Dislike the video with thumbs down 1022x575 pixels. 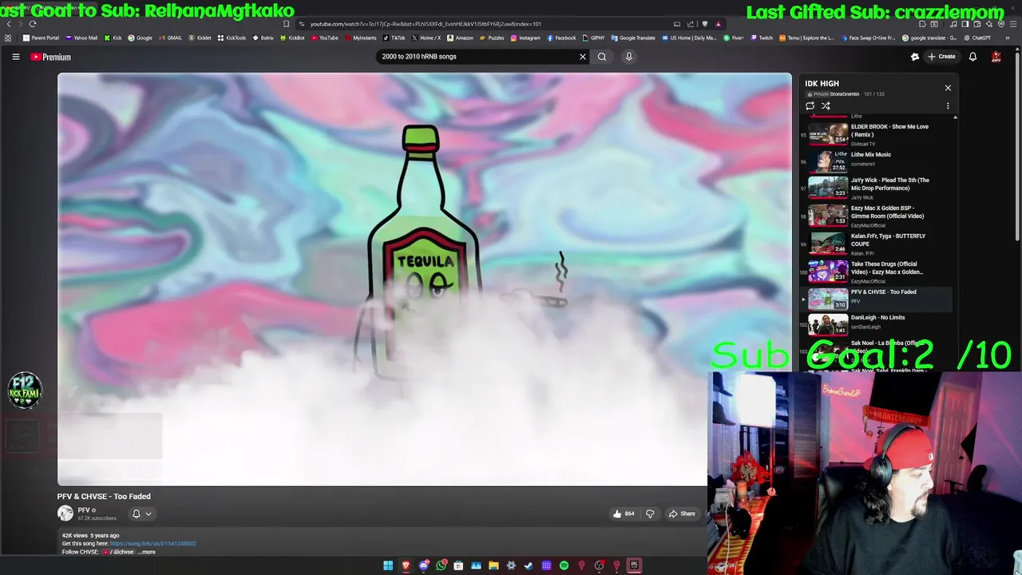pos(650,514)
